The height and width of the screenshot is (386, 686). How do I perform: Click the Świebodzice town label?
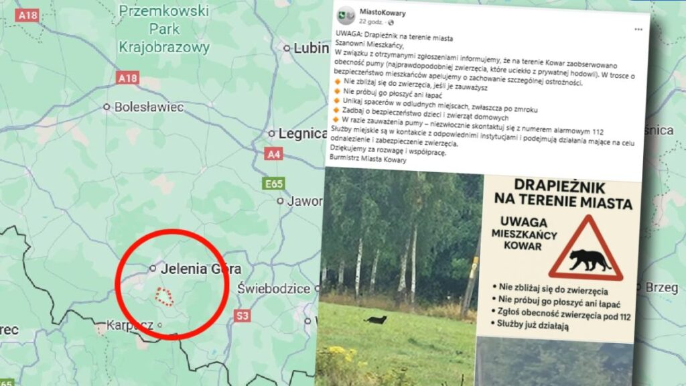273,288
